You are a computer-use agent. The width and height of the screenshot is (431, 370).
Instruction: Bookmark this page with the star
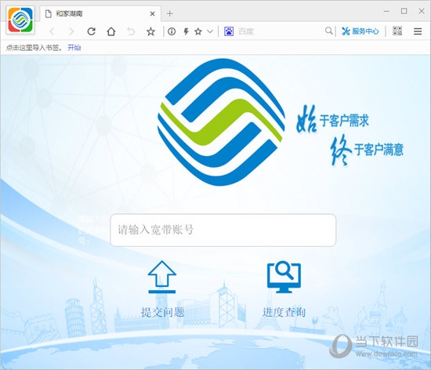pyautogui.click(x=150, y=31)
